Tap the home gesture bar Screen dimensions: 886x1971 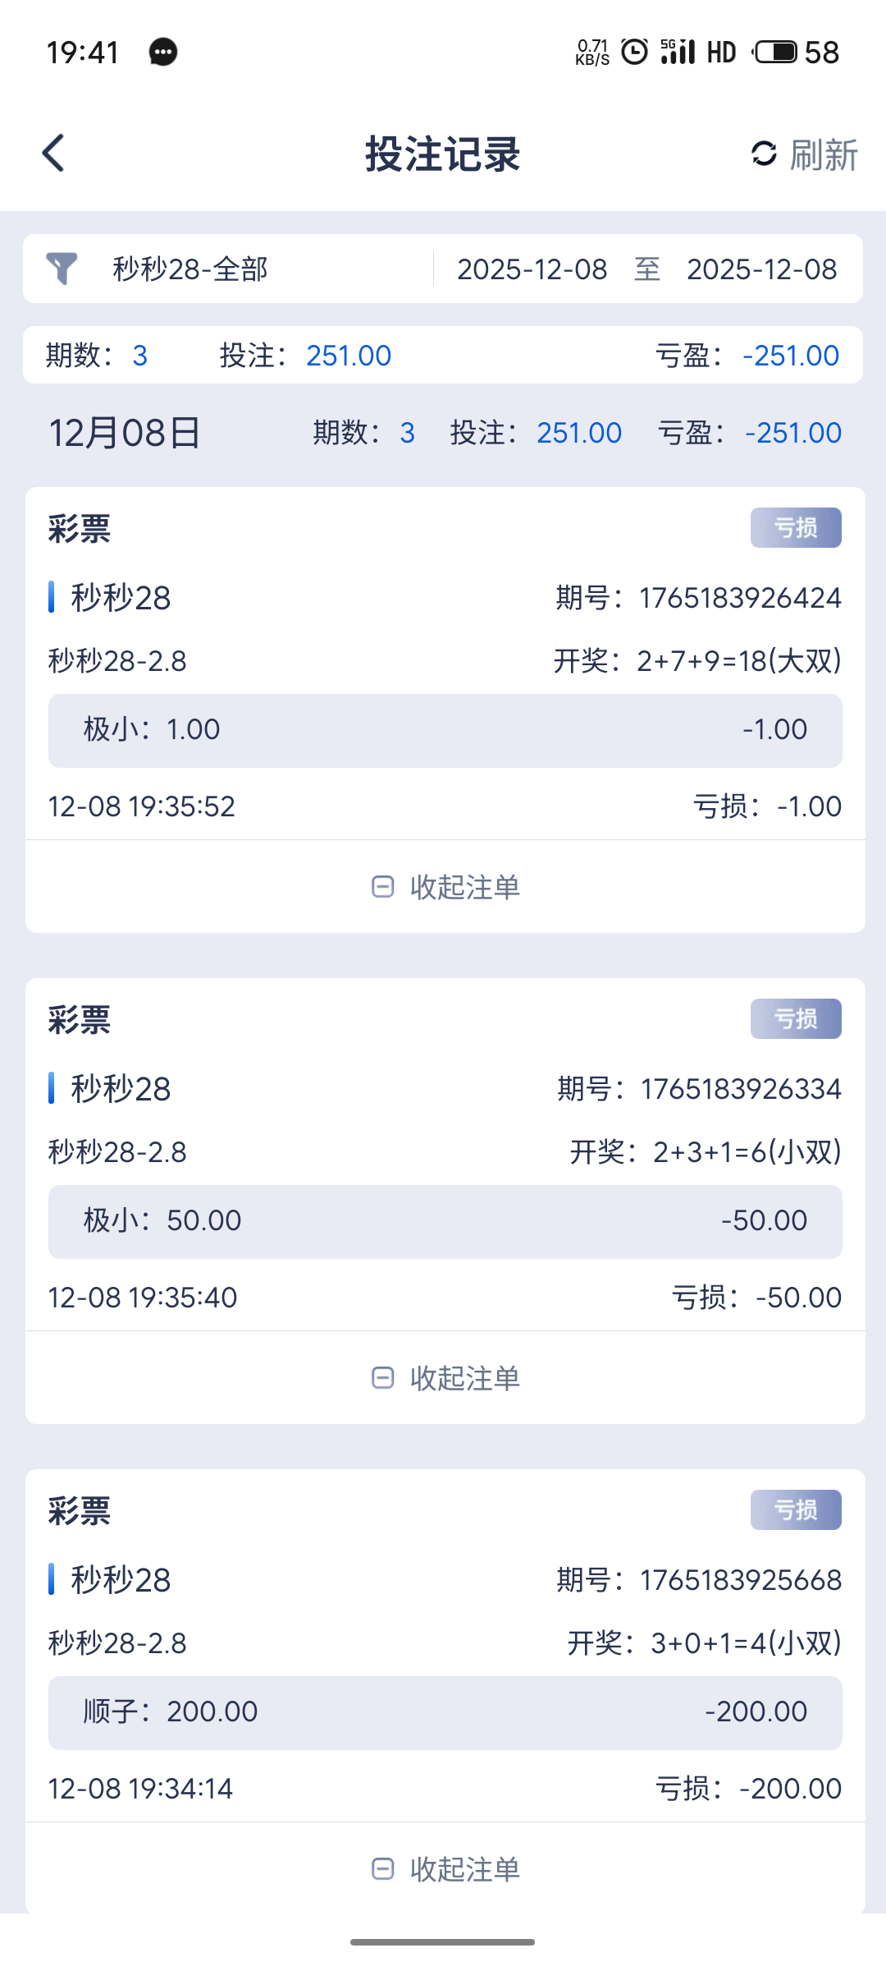click(443, 1942)
